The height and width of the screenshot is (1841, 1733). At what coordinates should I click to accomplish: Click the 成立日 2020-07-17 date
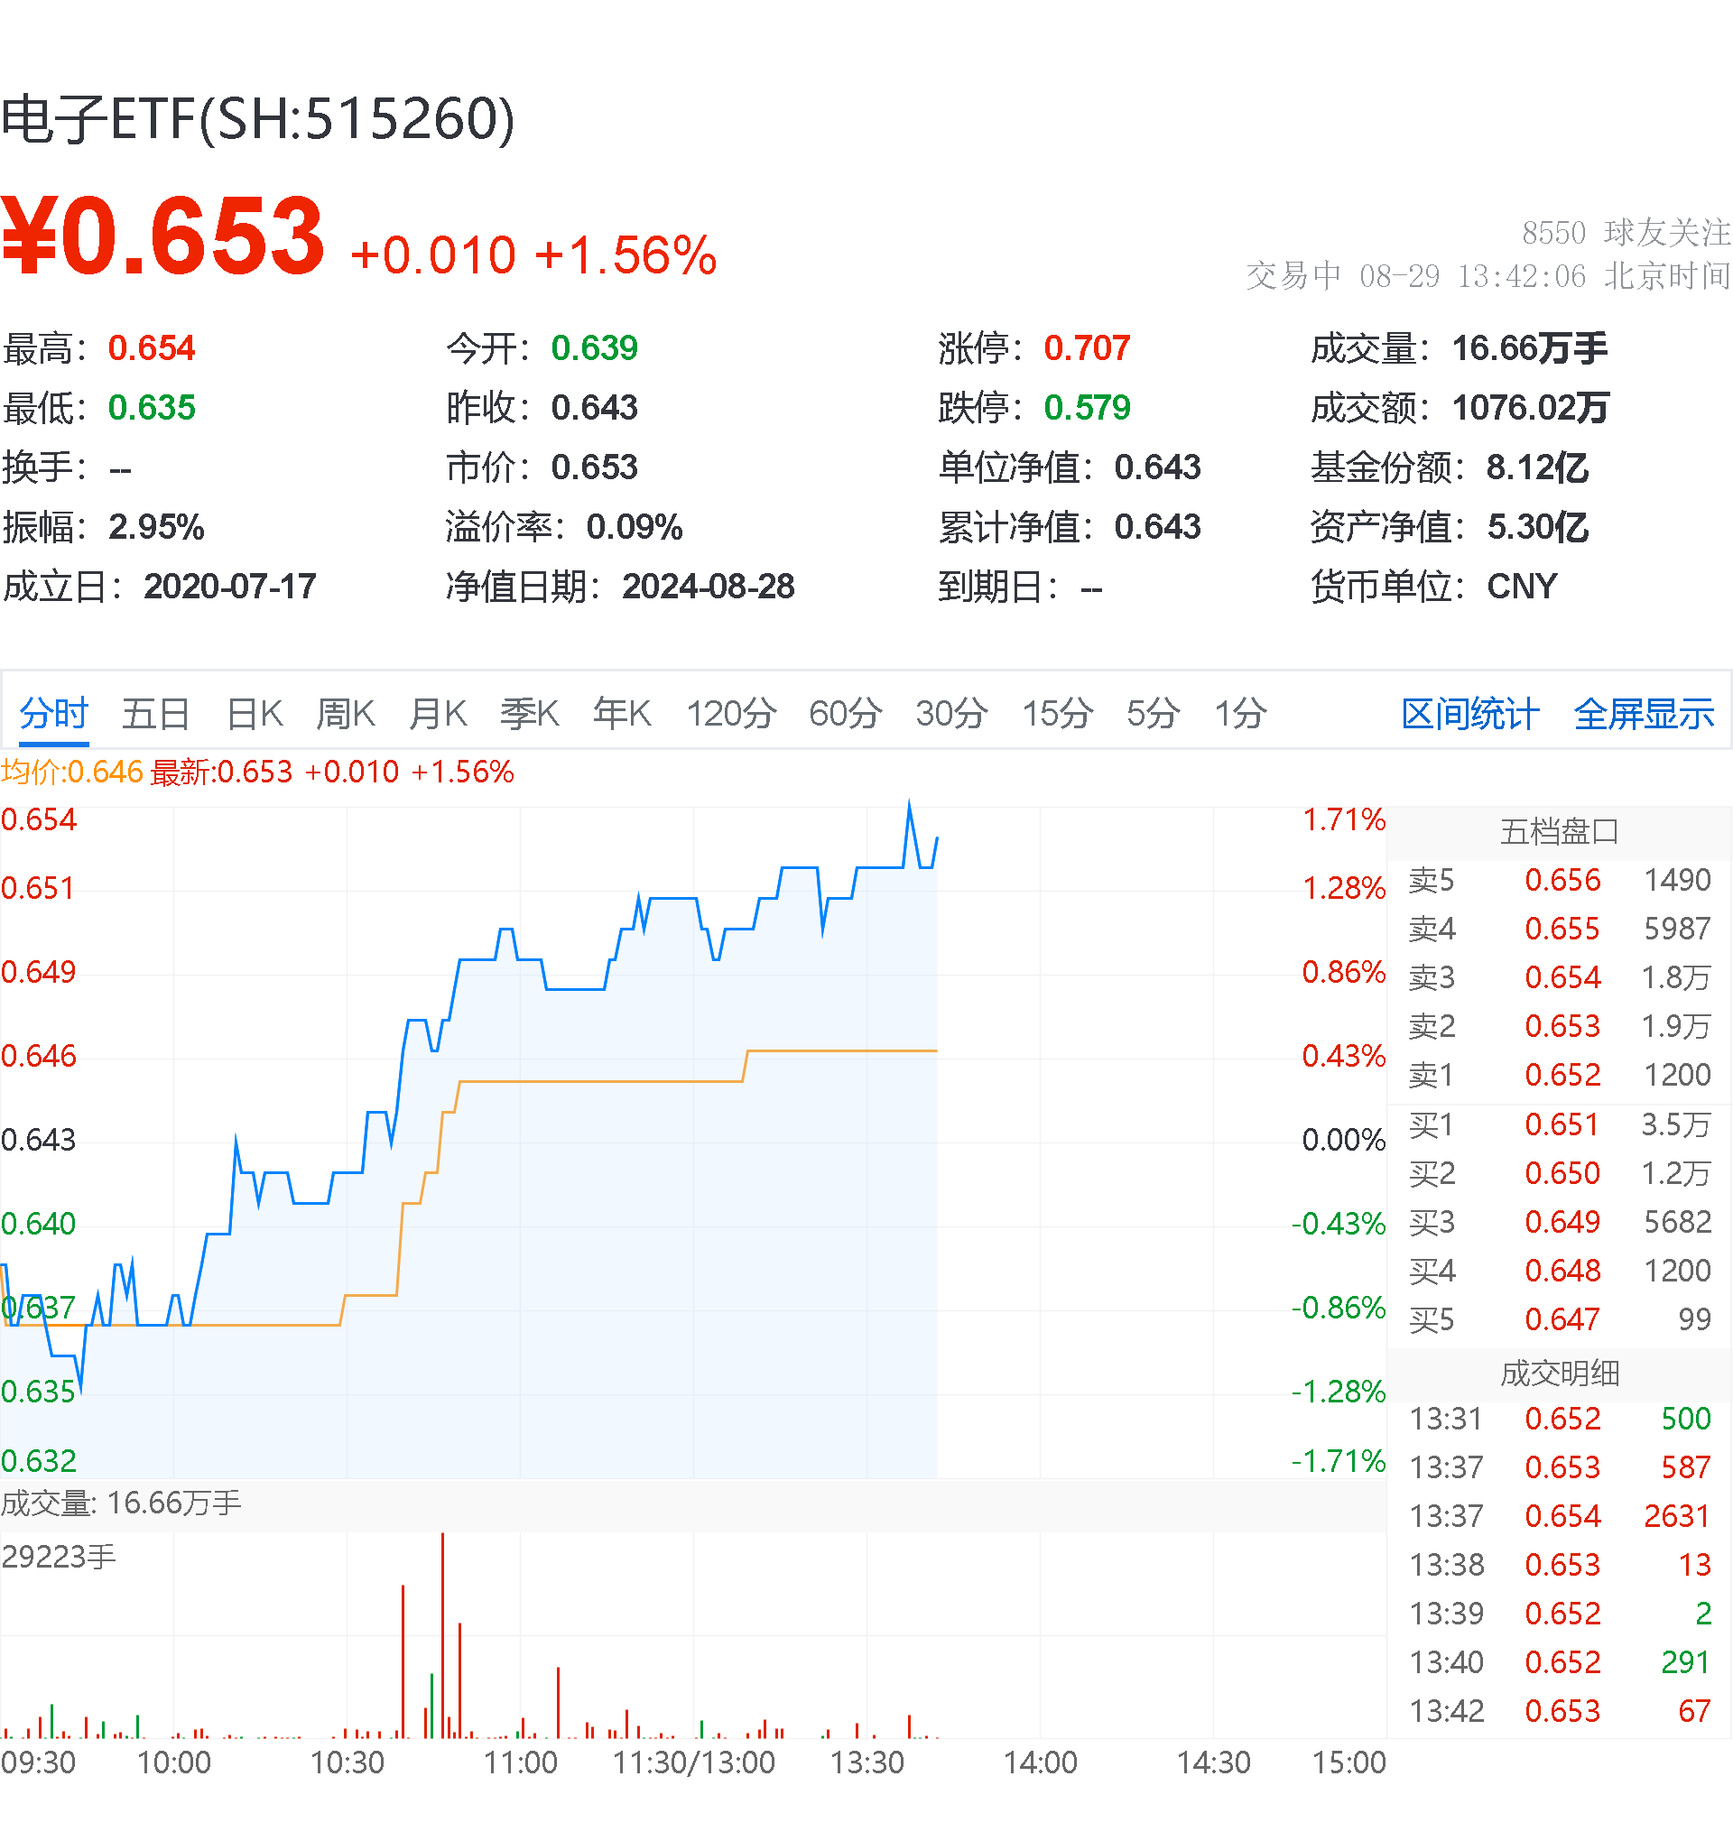coord(229,587)
